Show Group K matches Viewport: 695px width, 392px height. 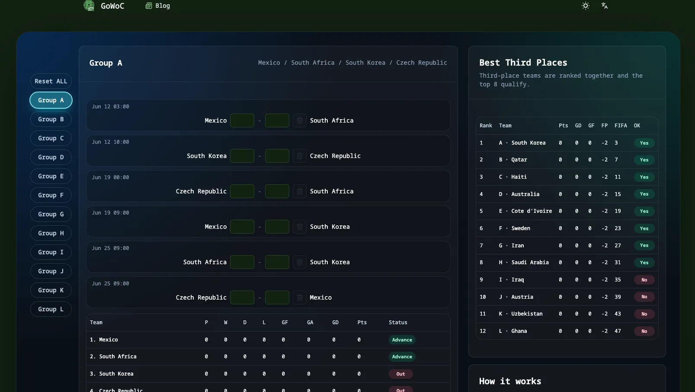[x=51, y=290]
